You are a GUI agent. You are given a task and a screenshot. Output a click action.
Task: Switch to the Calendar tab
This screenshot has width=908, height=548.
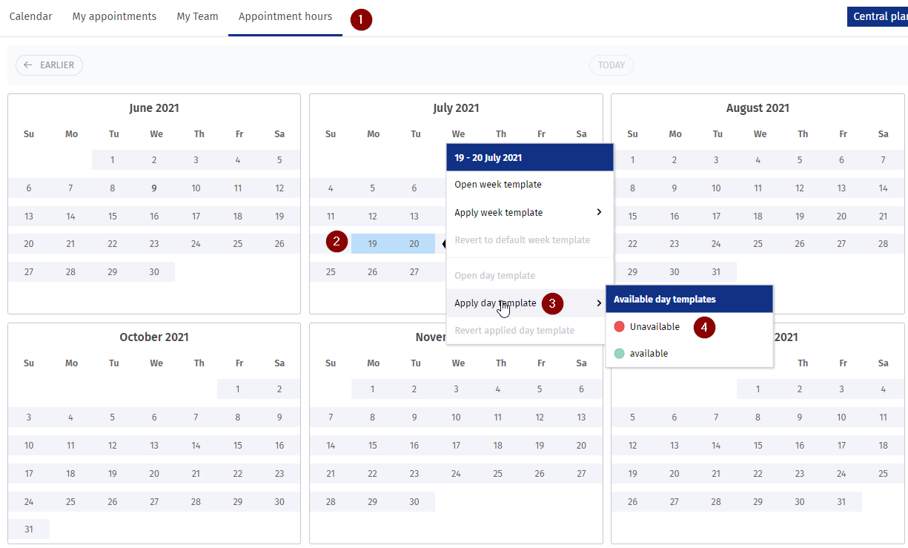tap(30, 16)
